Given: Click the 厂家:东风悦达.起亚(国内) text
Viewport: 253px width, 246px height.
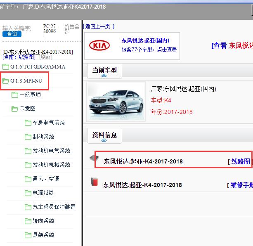Looking at the screenshot, I should pyautogui.click(x=184, y=89).
